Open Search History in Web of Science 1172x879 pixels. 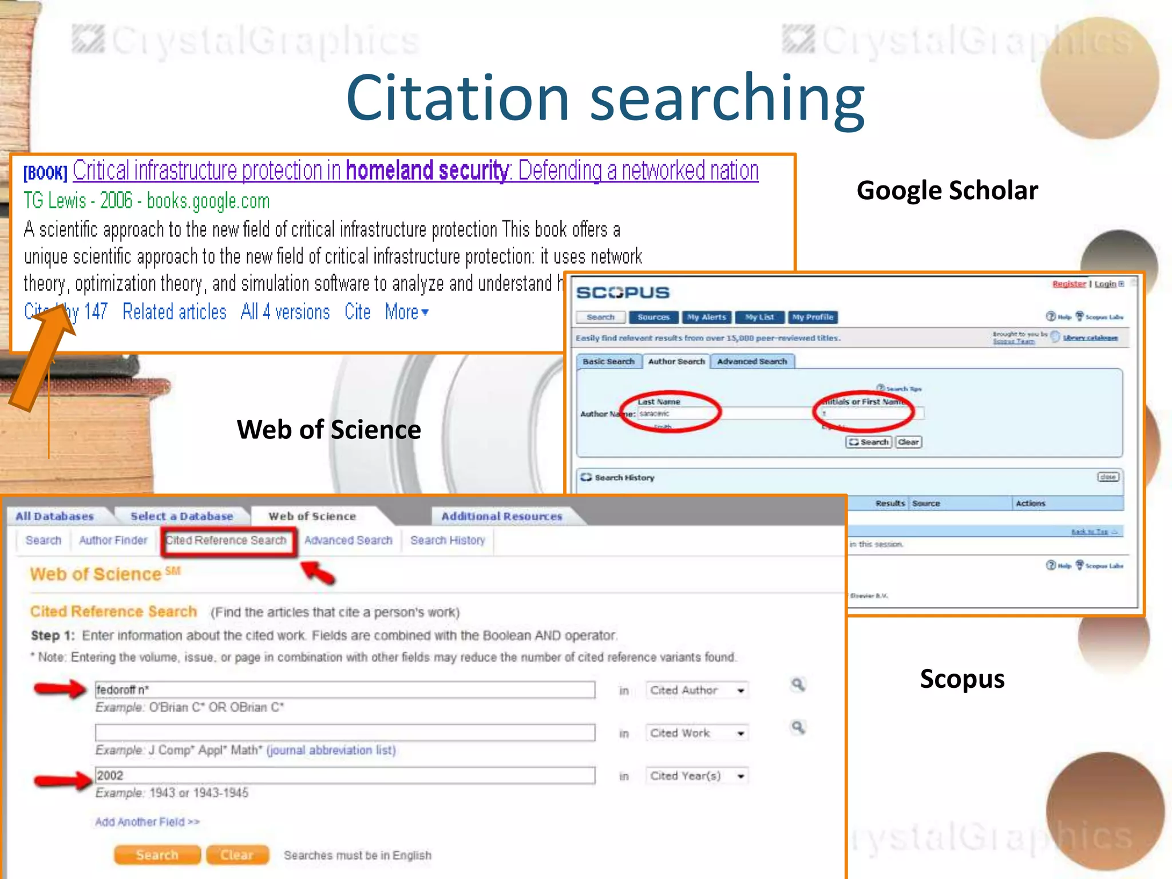(448, 540)
